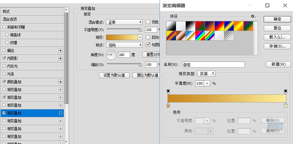Pick the blue-yellow-blue gradient preset

tap(229, 26)
